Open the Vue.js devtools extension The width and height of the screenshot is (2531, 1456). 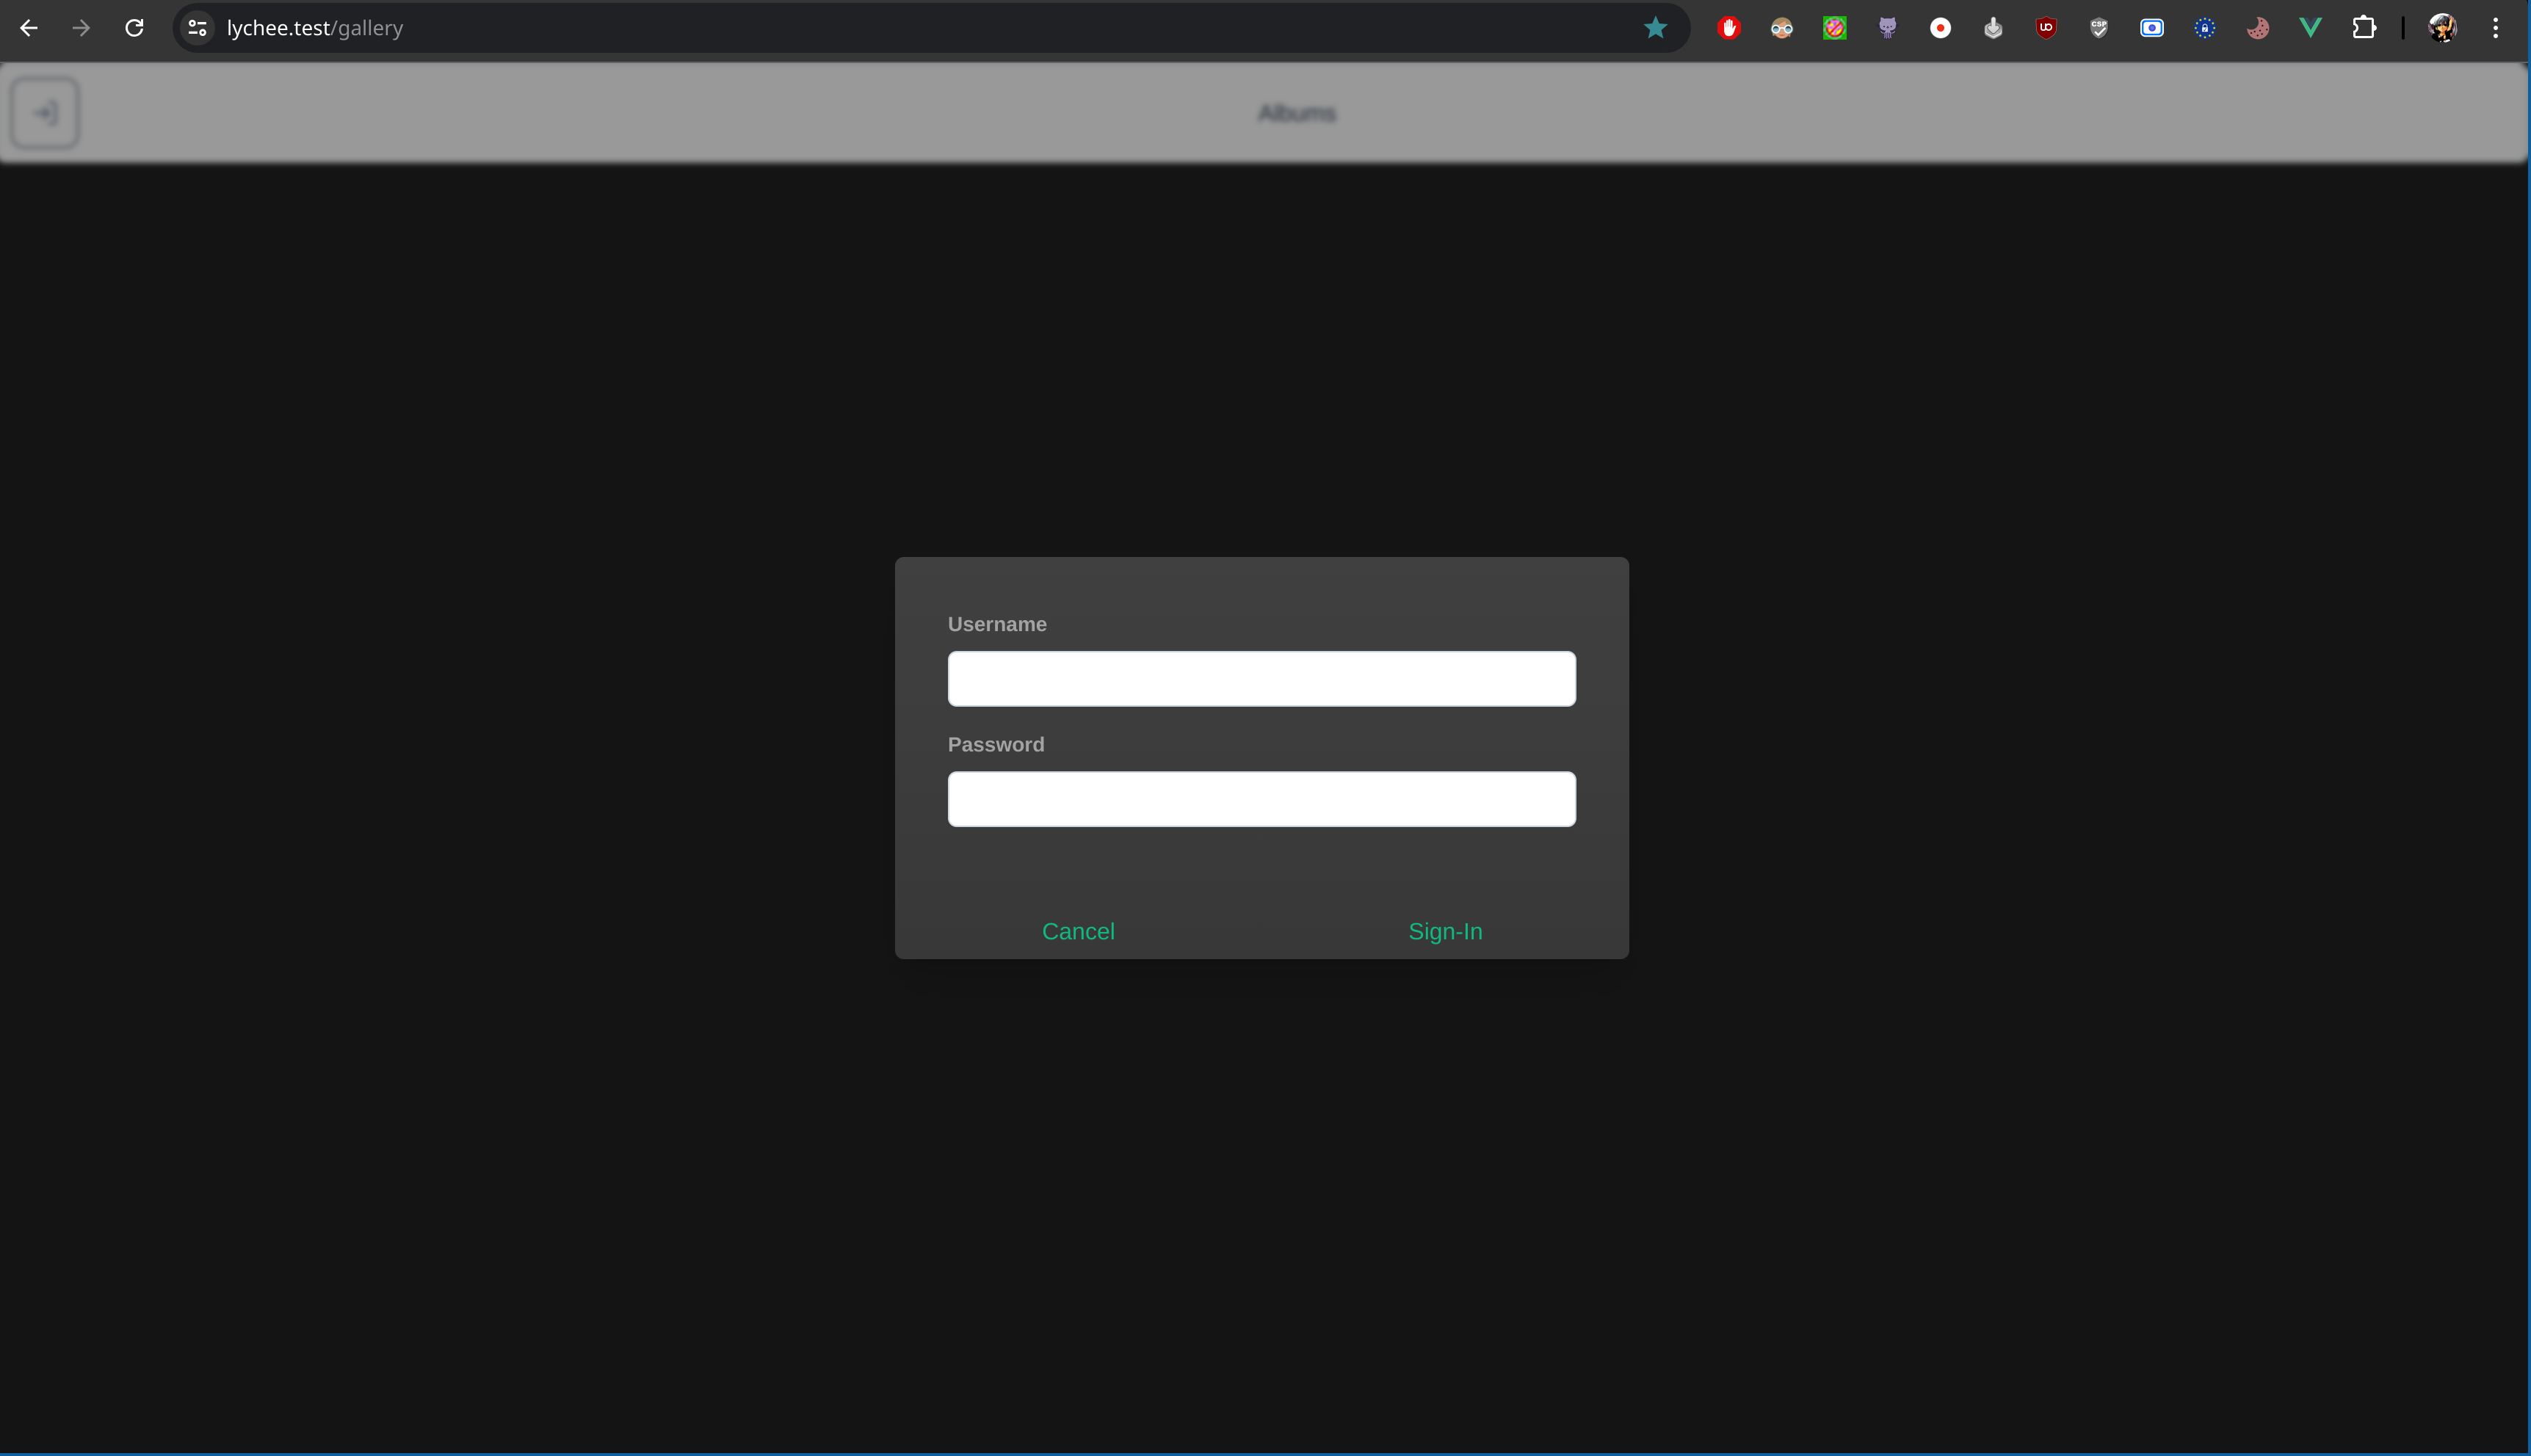tap(2311, 28)
